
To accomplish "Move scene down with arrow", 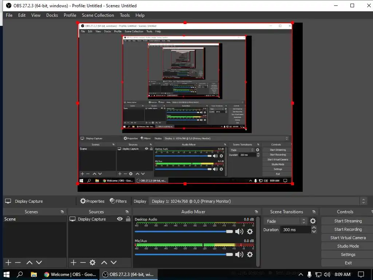I will 39,262.
